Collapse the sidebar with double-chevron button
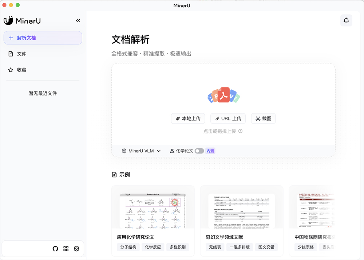The image size is (364, 260). [x=78, y=21]
